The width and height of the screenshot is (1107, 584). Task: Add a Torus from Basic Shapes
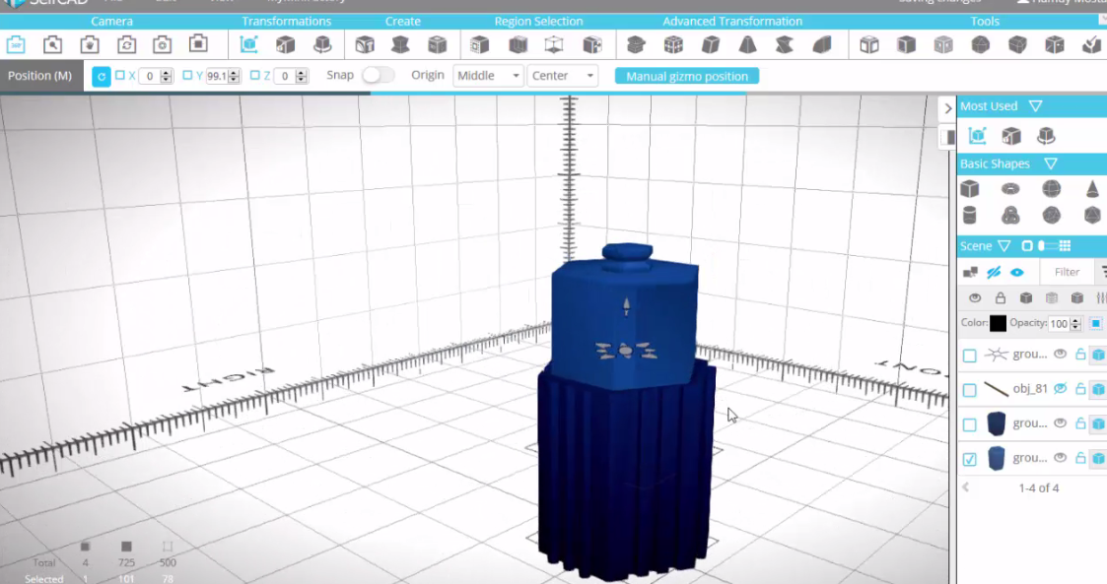click(x=1010, y=189)
